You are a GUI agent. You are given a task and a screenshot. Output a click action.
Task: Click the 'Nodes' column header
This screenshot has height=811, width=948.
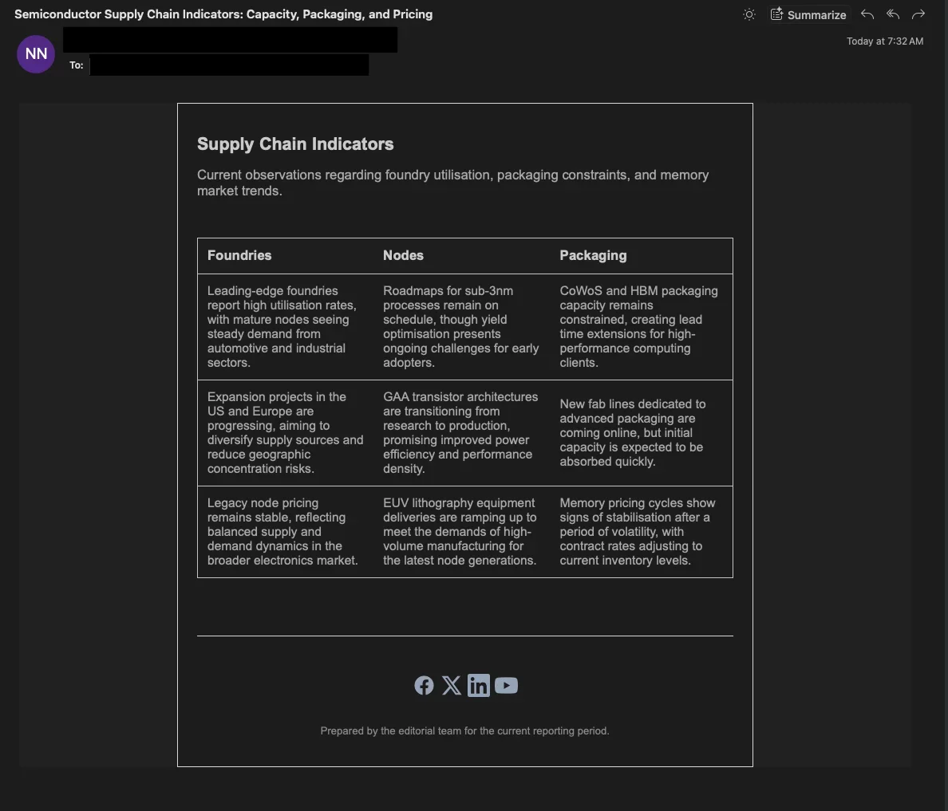point(403,255)
